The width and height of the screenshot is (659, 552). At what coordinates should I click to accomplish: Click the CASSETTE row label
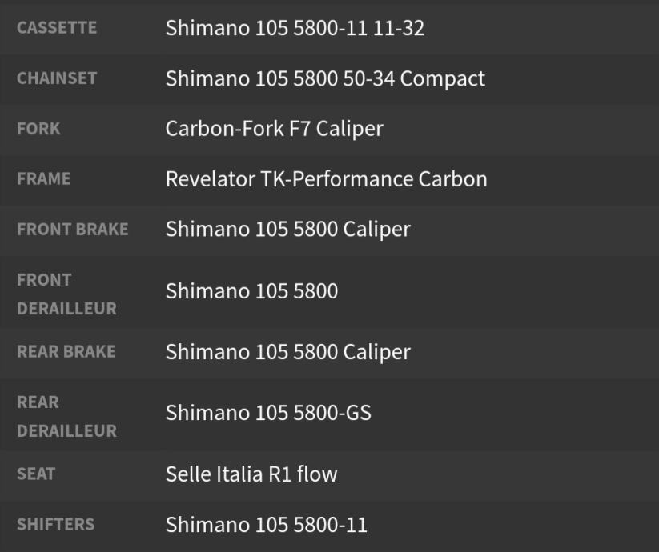click(x=57, y=28)
